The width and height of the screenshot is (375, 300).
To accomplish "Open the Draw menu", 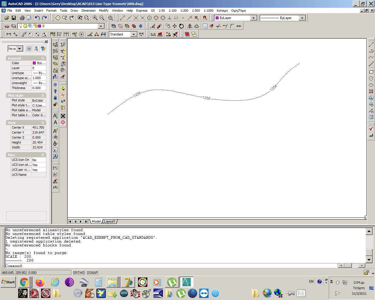I will [x=74, y=11].
